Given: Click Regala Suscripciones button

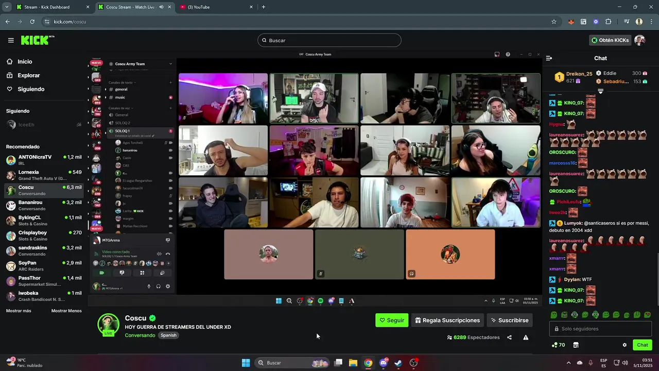Looking at the screenshot, I should point(447,320).
